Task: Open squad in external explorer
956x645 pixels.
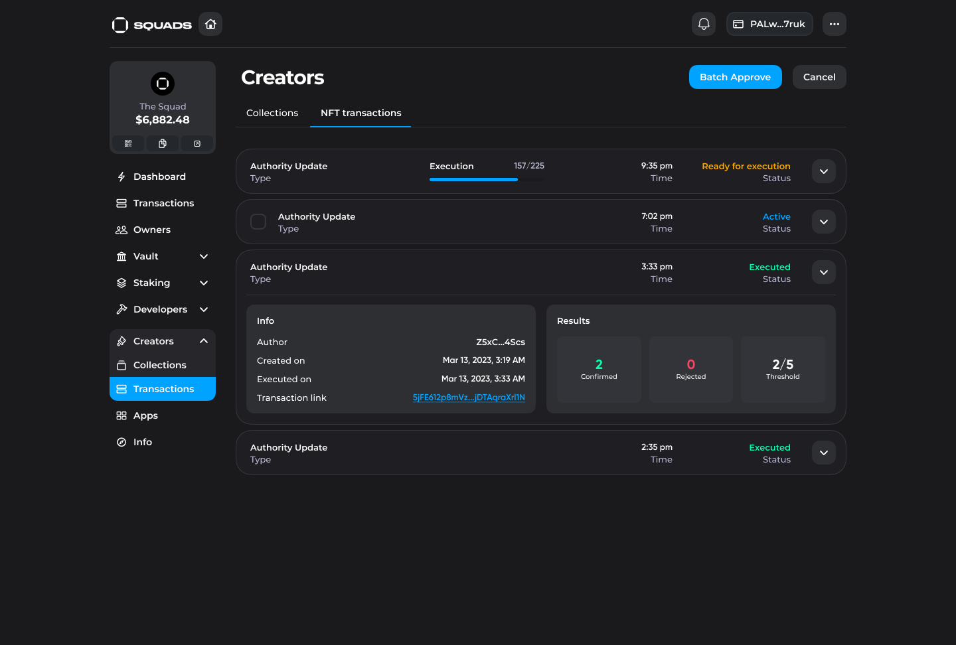Action: 197,143
